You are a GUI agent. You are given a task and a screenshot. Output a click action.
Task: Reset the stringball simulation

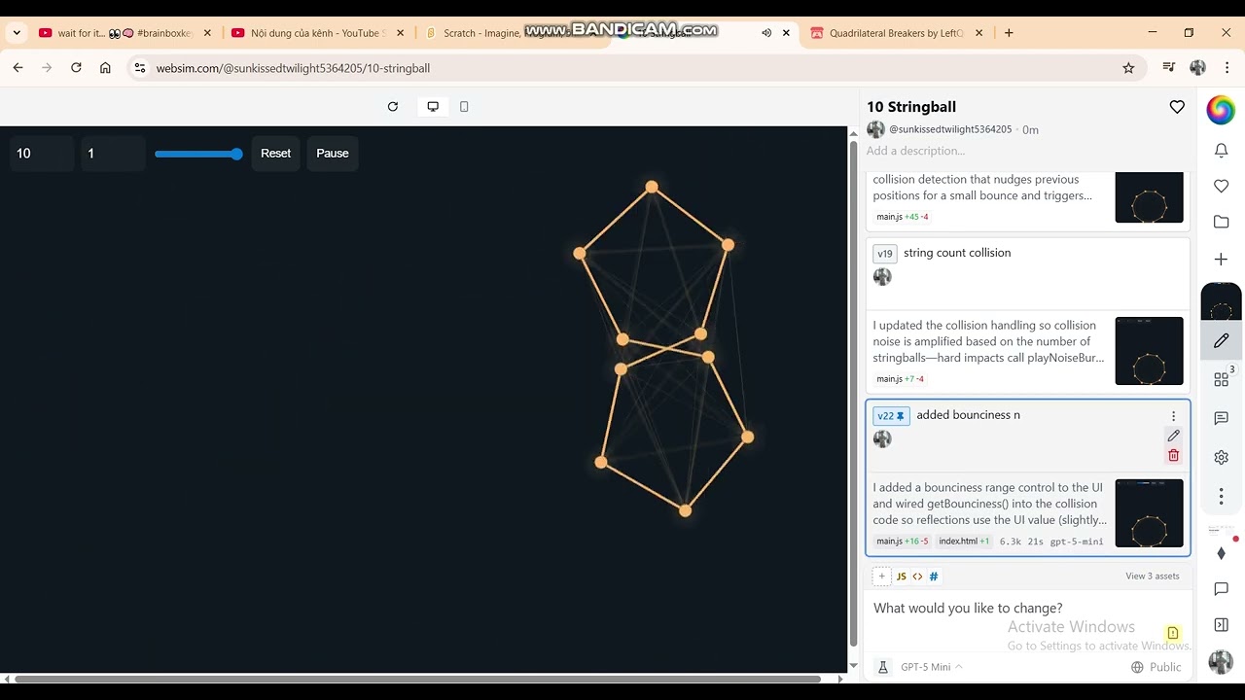(275, 154)
